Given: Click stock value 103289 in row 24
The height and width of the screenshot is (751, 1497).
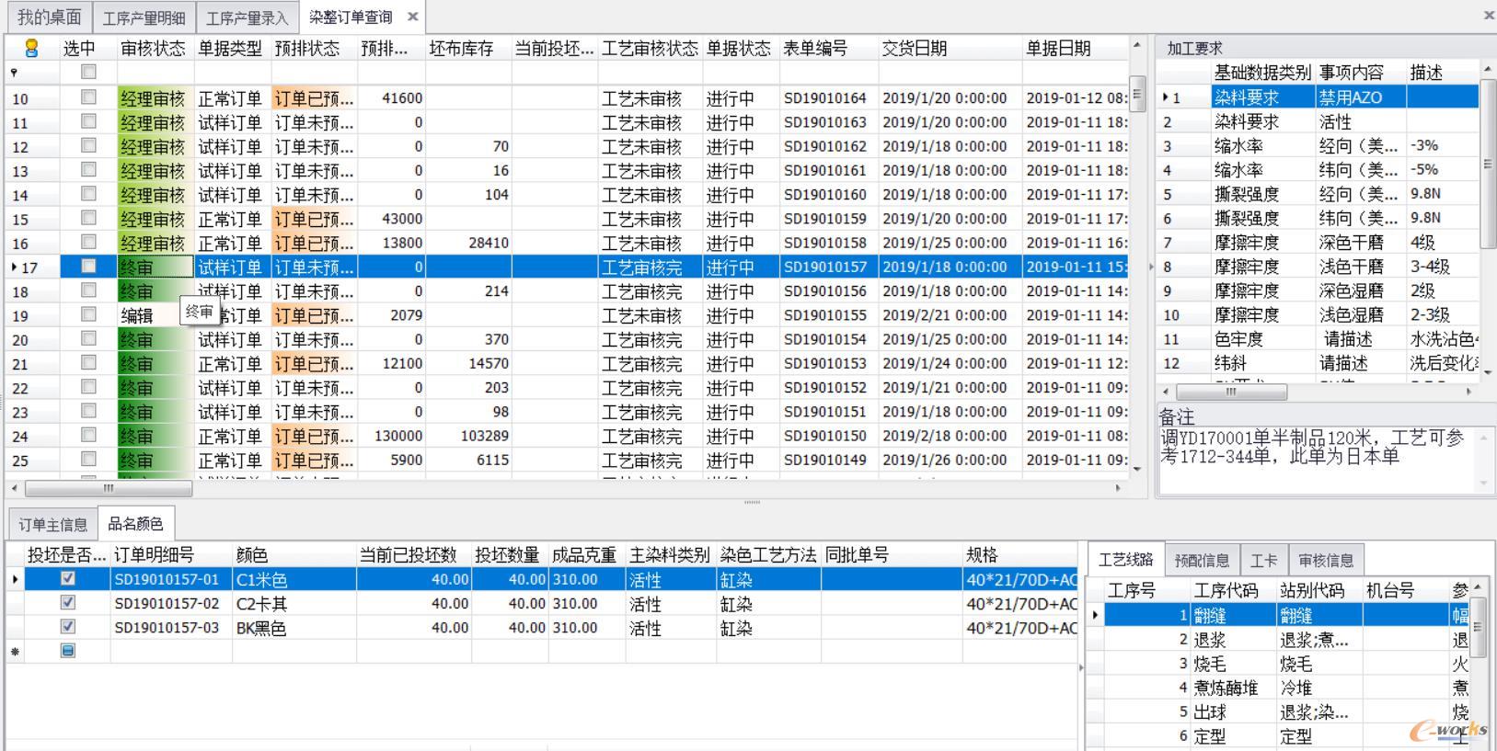Looking at the screenshot, I should [x=468, y=436].
